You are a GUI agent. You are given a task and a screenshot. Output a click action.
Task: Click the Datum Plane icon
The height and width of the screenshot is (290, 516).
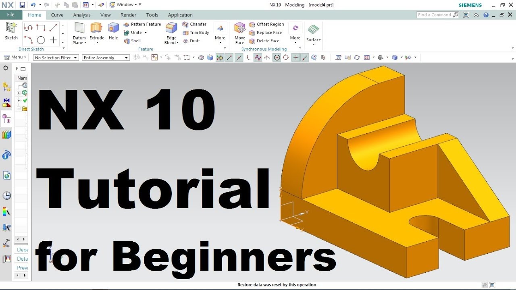tap(79, 28)
